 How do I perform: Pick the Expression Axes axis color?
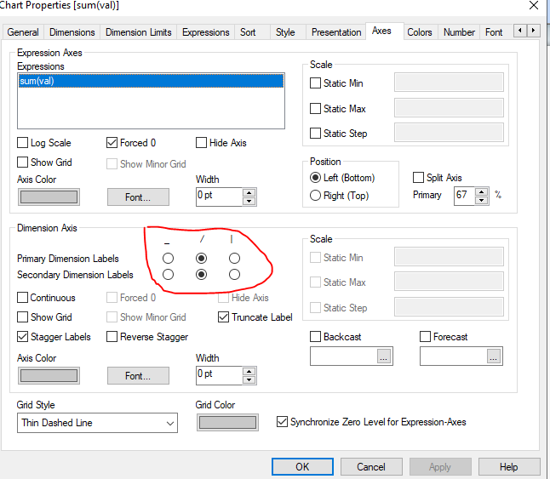pos(49,197)
